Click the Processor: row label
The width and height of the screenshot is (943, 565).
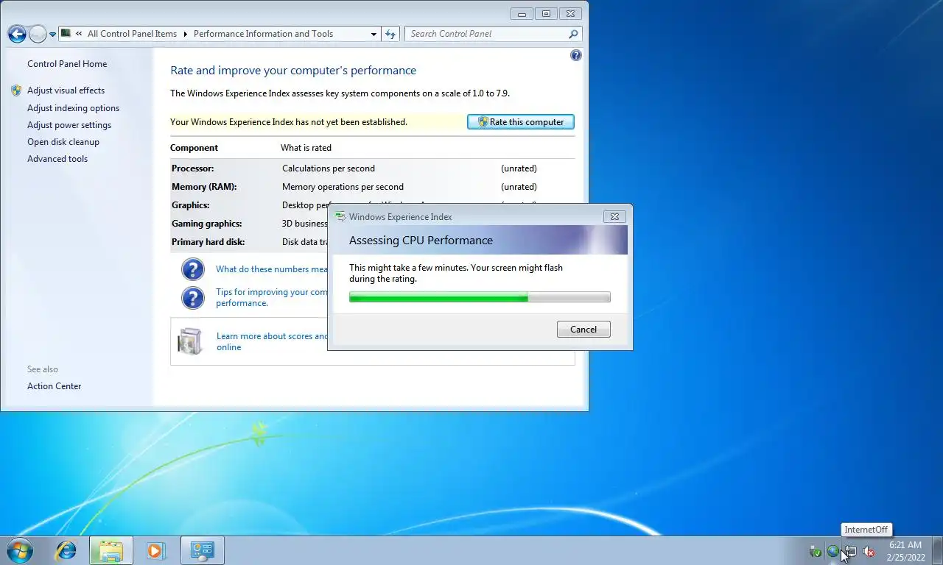193,168
